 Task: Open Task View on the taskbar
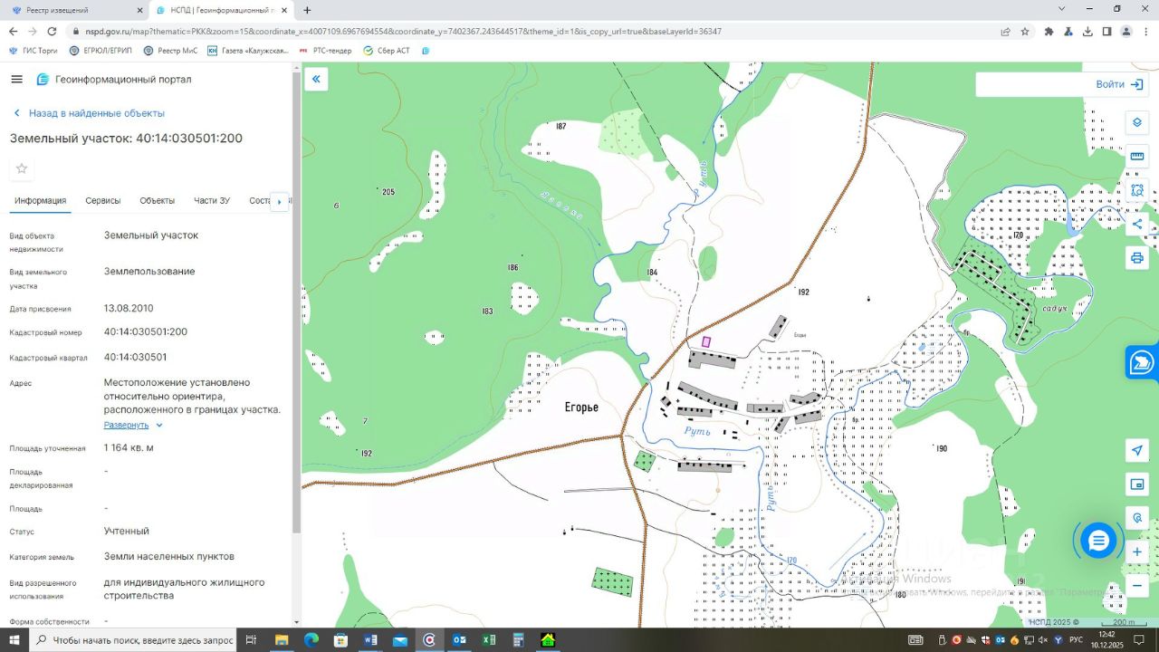(252, 640)
